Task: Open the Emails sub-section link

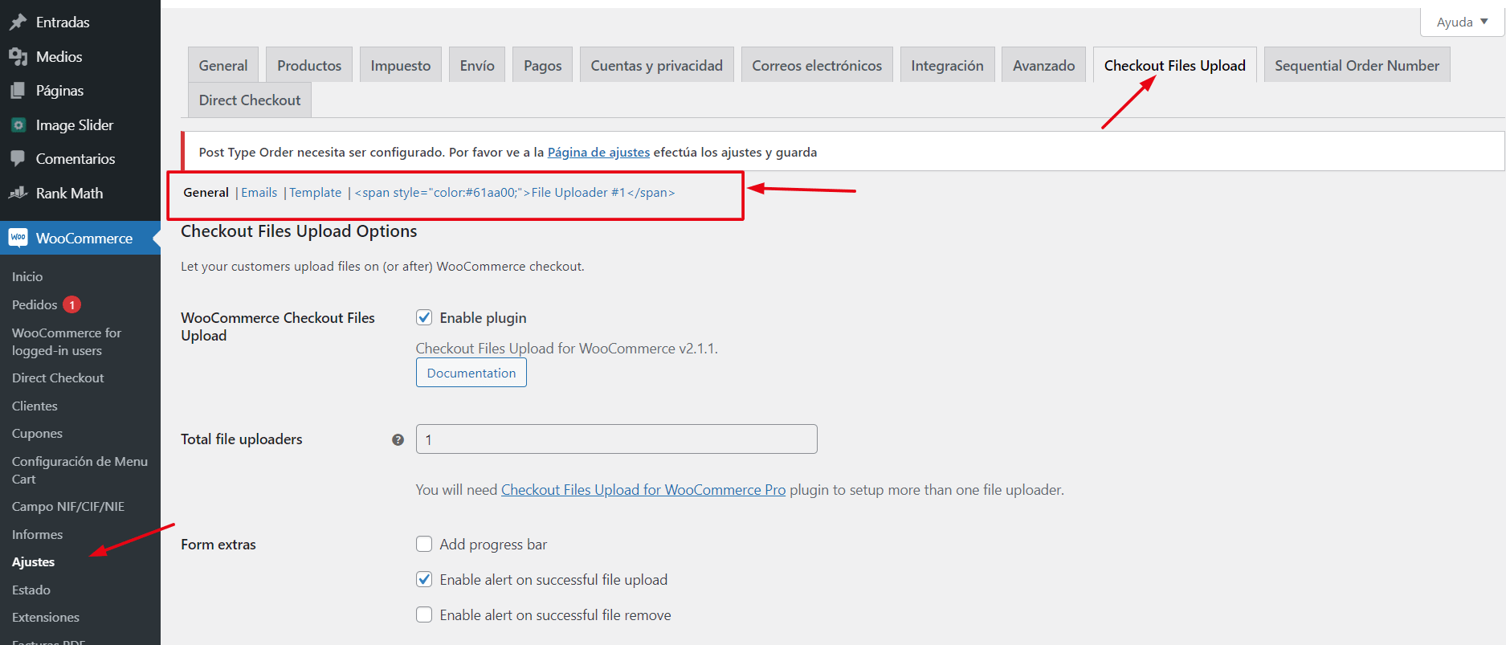Action: pos(259,192)
